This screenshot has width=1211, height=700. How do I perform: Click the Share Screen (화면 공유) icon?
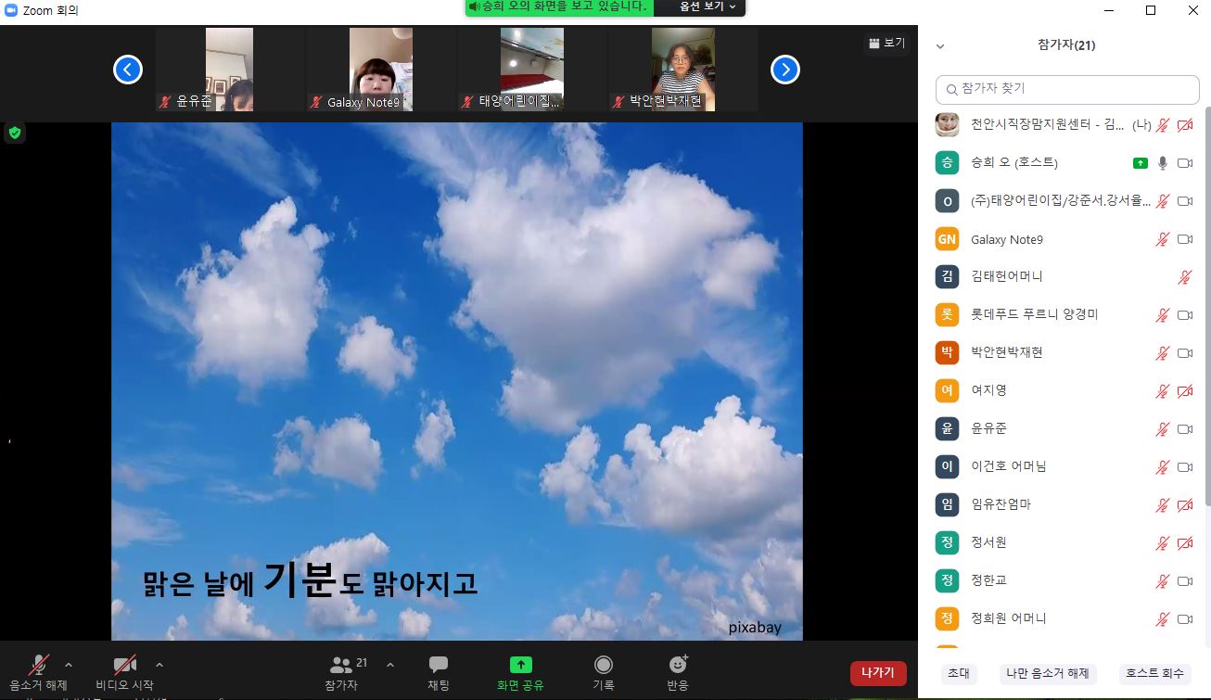point(520,665)
